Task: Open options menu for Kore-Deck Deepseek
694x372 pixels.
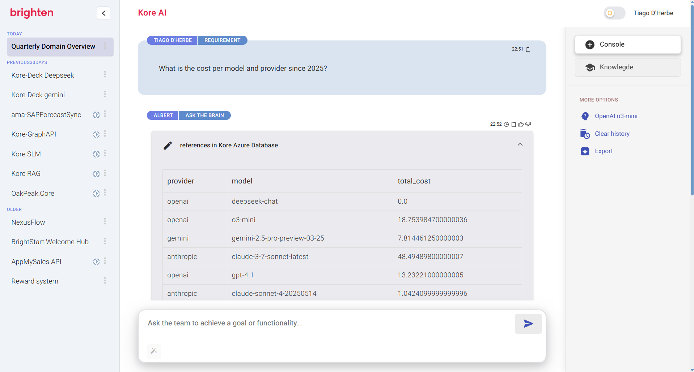Action: [105, 74]
